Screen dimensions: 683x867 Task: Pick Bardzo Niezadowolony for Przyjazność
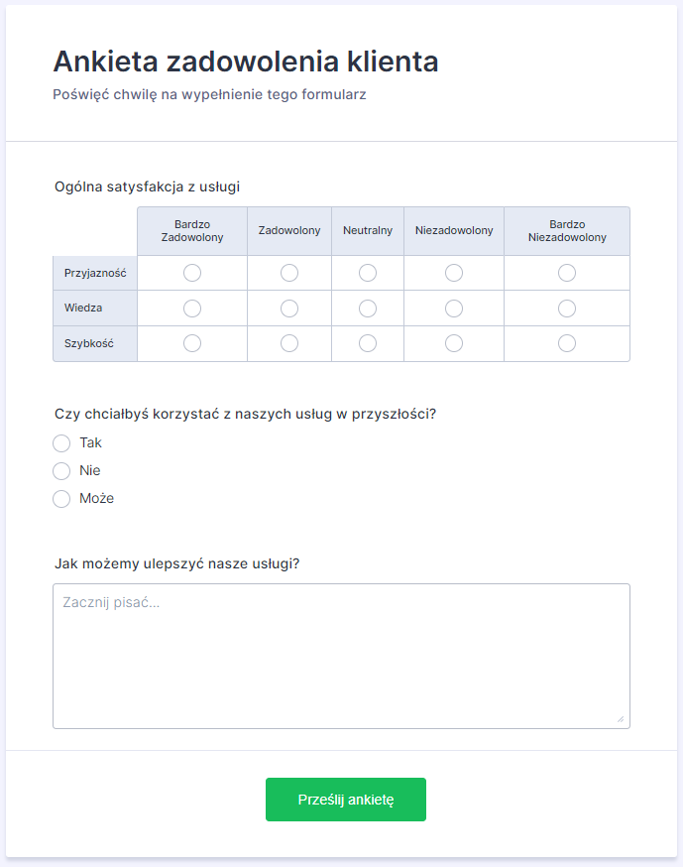[567, 273]
